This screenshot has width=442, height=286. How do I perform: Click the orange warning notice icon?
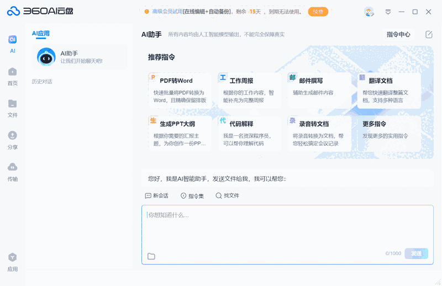point(146,12)
